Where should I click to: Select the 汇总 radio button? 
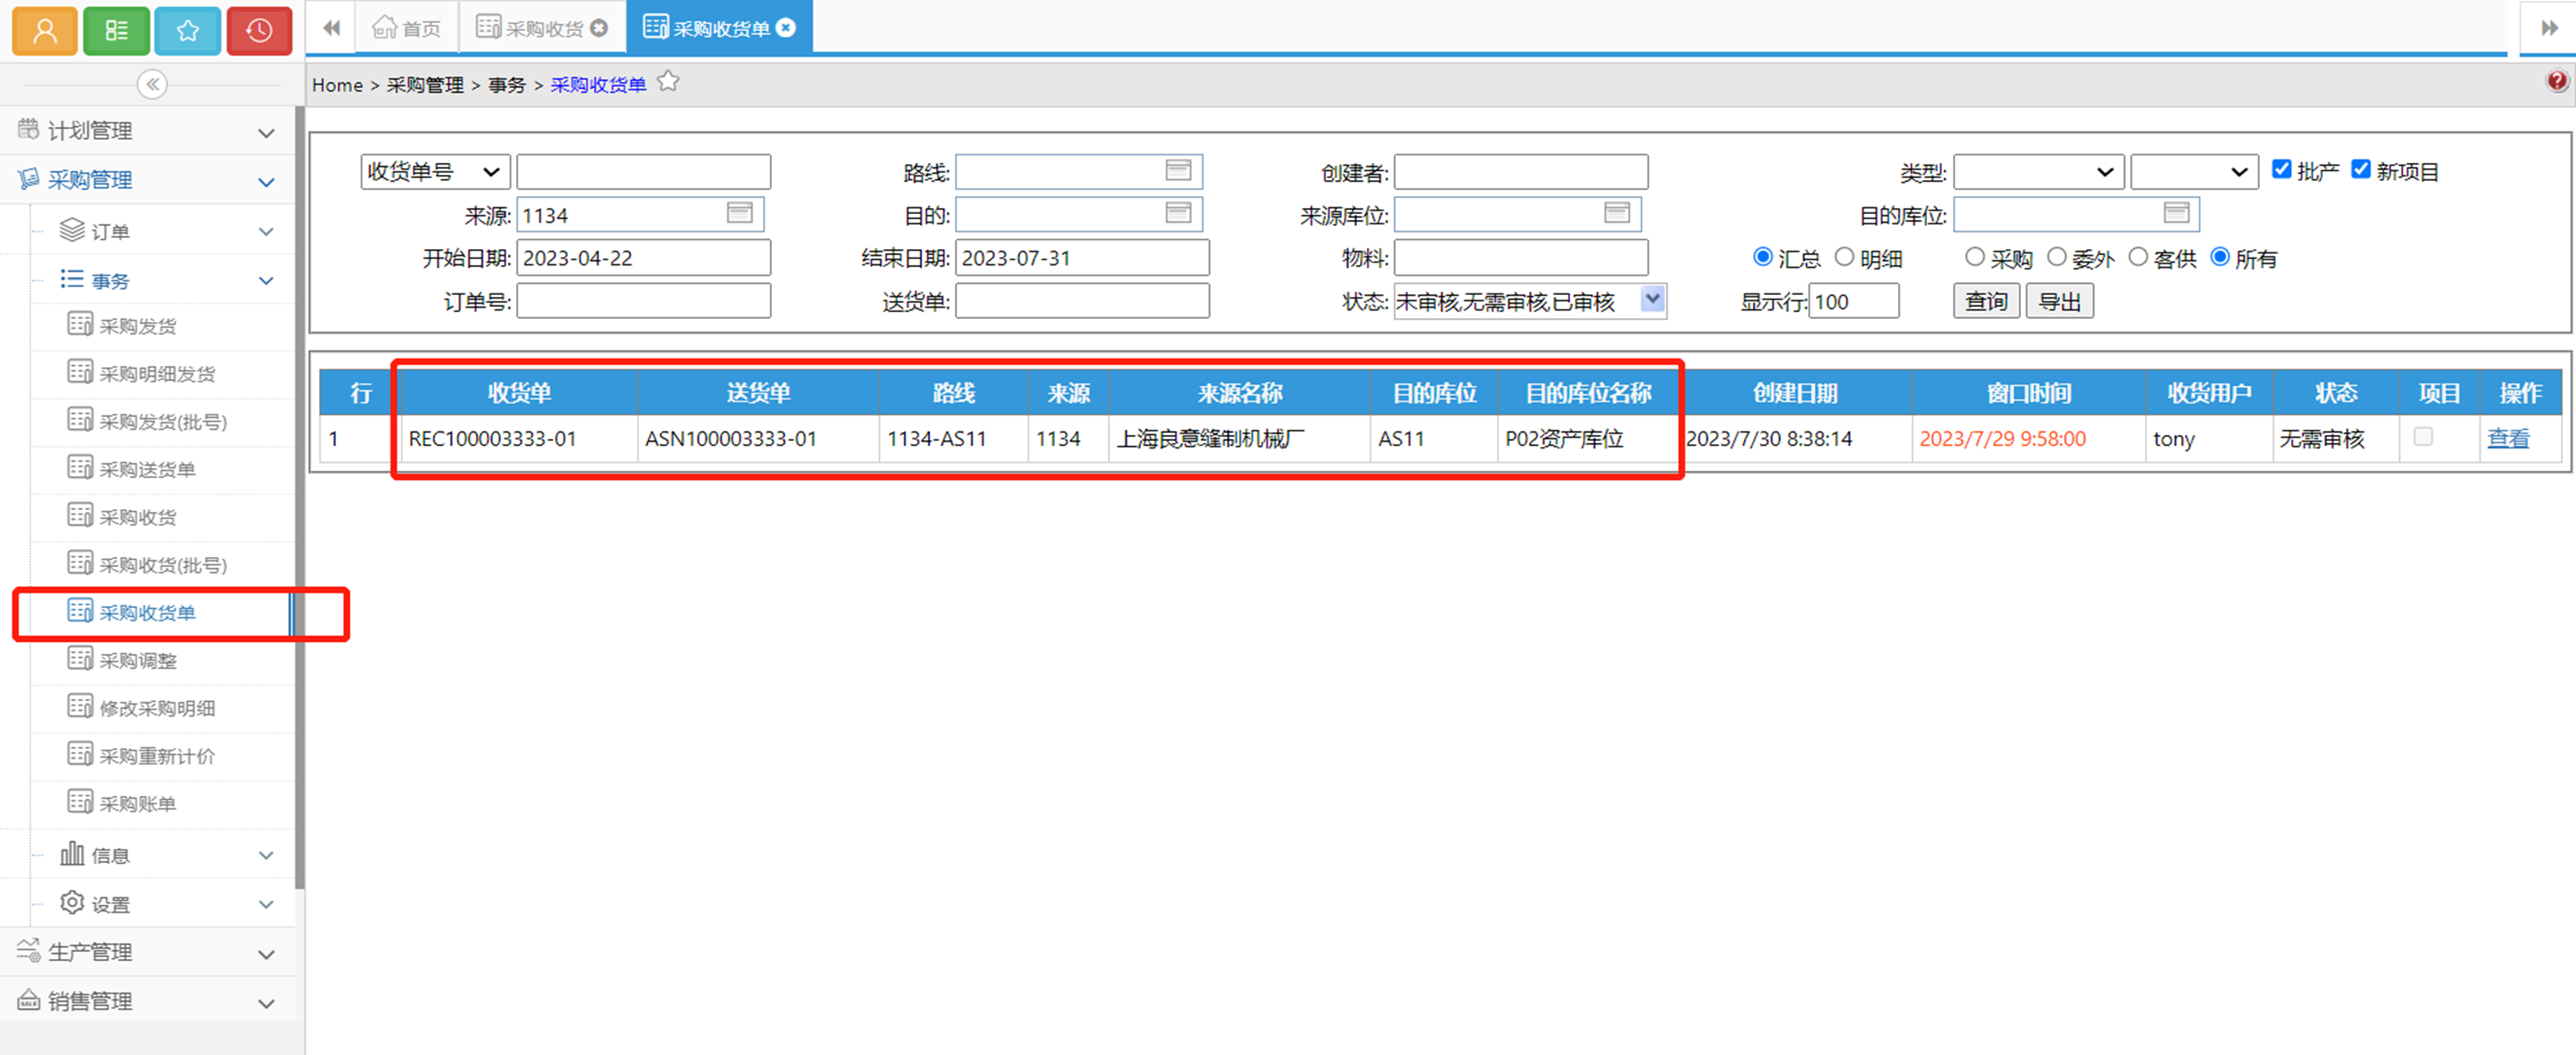(1763, 257)
